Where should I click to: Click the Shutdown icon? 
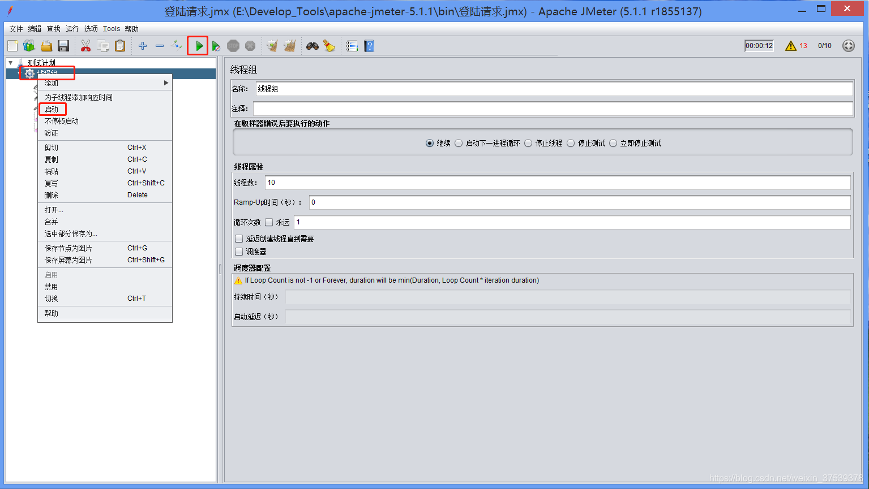[x=250, y=46]
